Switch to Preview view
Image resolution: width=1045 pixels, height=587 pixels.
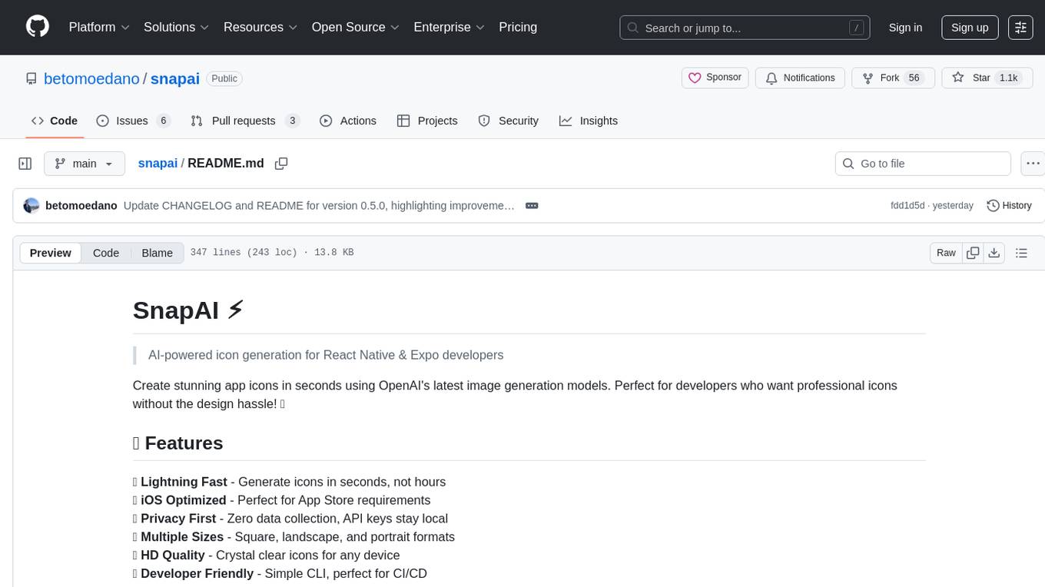[51, 253]
